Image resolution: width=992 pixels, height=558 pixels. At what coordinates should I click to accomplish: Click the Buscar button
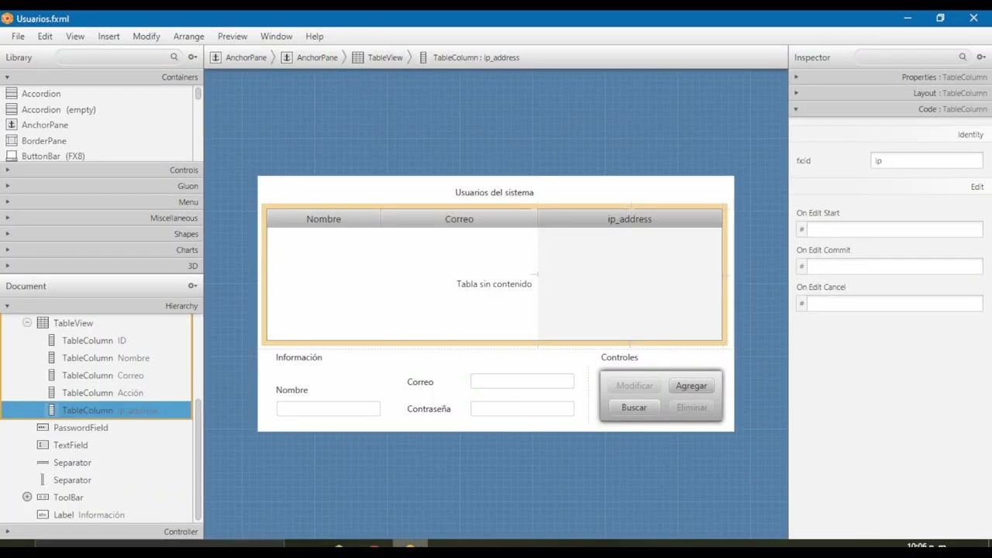[634, 407]
